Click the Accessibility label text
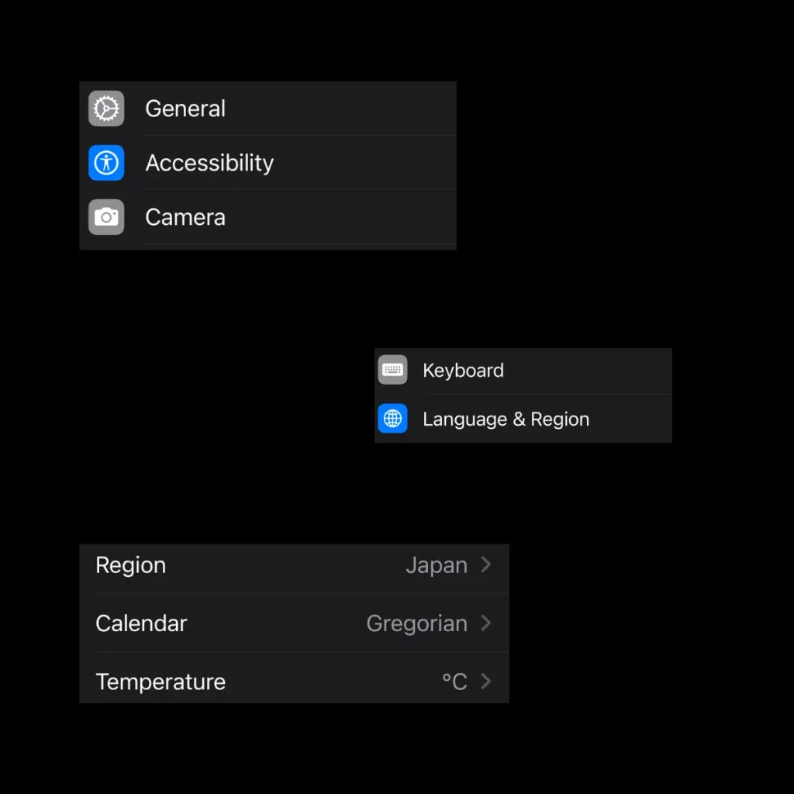 209,163
